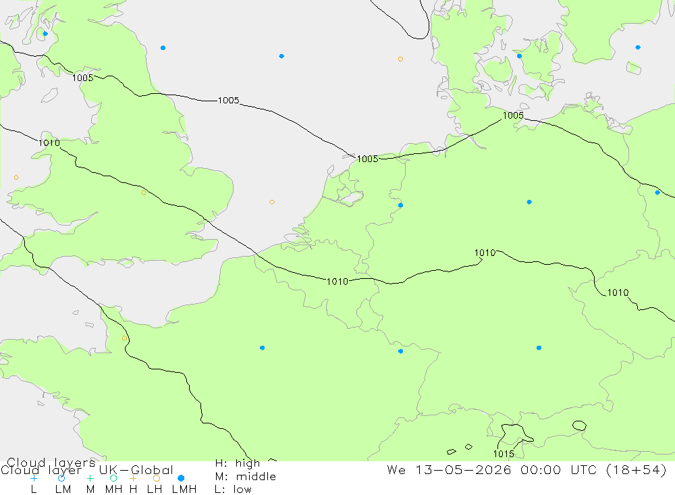Click the 'Cloud layer UK-Global' title
The image size is (675, 495).
[x=87, y=470]
